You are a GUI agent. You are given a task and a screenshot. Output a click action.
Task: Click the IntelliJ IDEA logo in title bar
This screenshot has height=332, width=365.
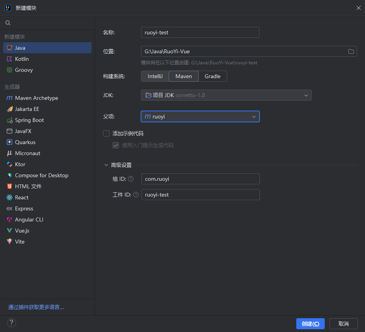coord(8,8)
